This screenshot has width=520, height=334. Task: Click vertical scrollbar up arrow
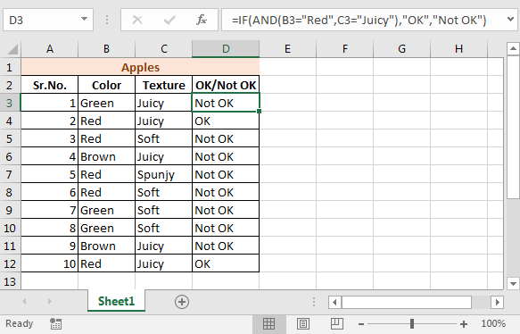coord(513,49)
